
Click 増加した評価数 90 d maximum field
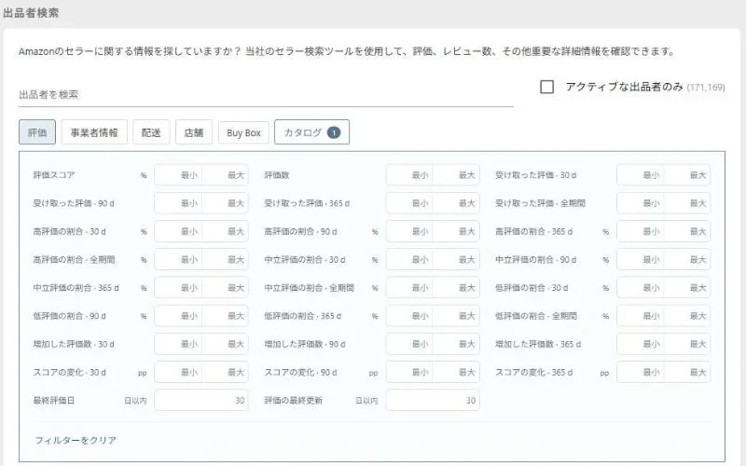[456, 344]
